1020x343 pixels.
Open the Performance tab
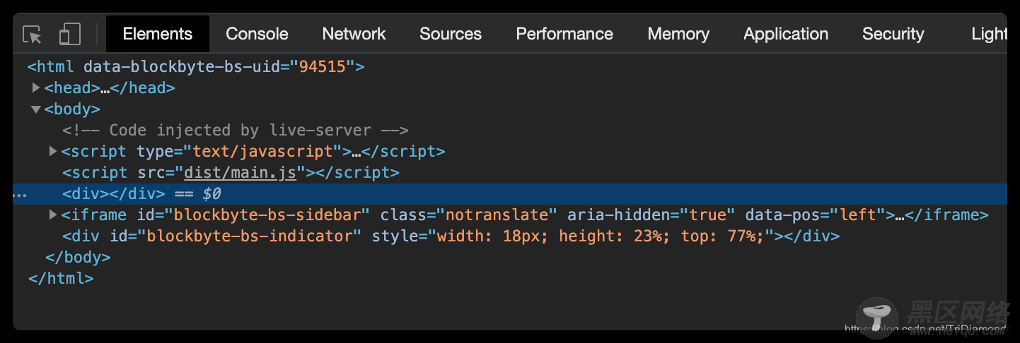564,34
